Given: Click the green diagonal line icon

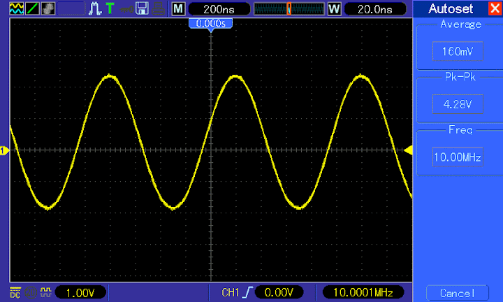Looking at the screenshot, I should pyautogui.click(x=32, y=8).
